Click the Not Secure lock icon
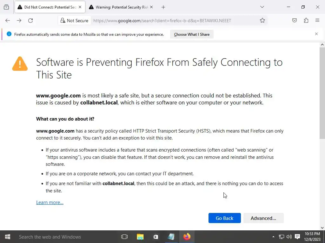This screenshot has width=325, height=243. [63, 21]
